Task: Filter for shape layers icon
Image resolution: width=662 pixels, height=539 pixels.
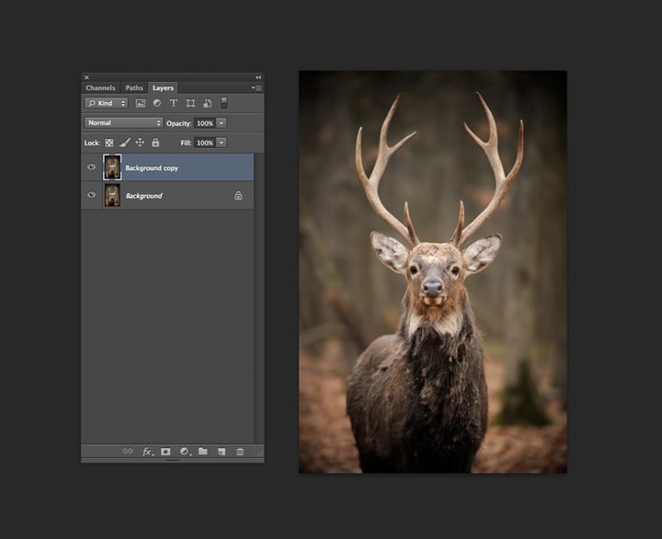Action: 190,103
